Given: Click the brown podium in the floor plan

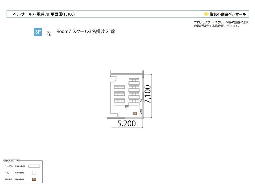Looking at the screenshot, I should [x=135, y=113].
